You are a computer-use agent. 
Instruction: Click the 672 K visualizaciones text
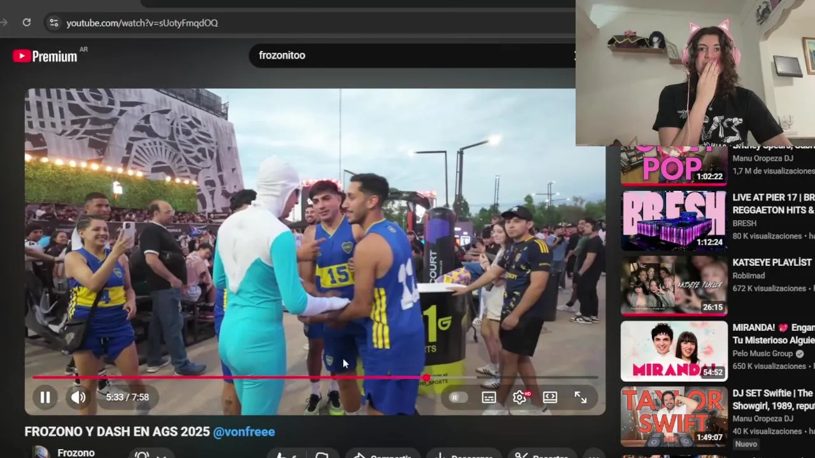tap(767, 288)
